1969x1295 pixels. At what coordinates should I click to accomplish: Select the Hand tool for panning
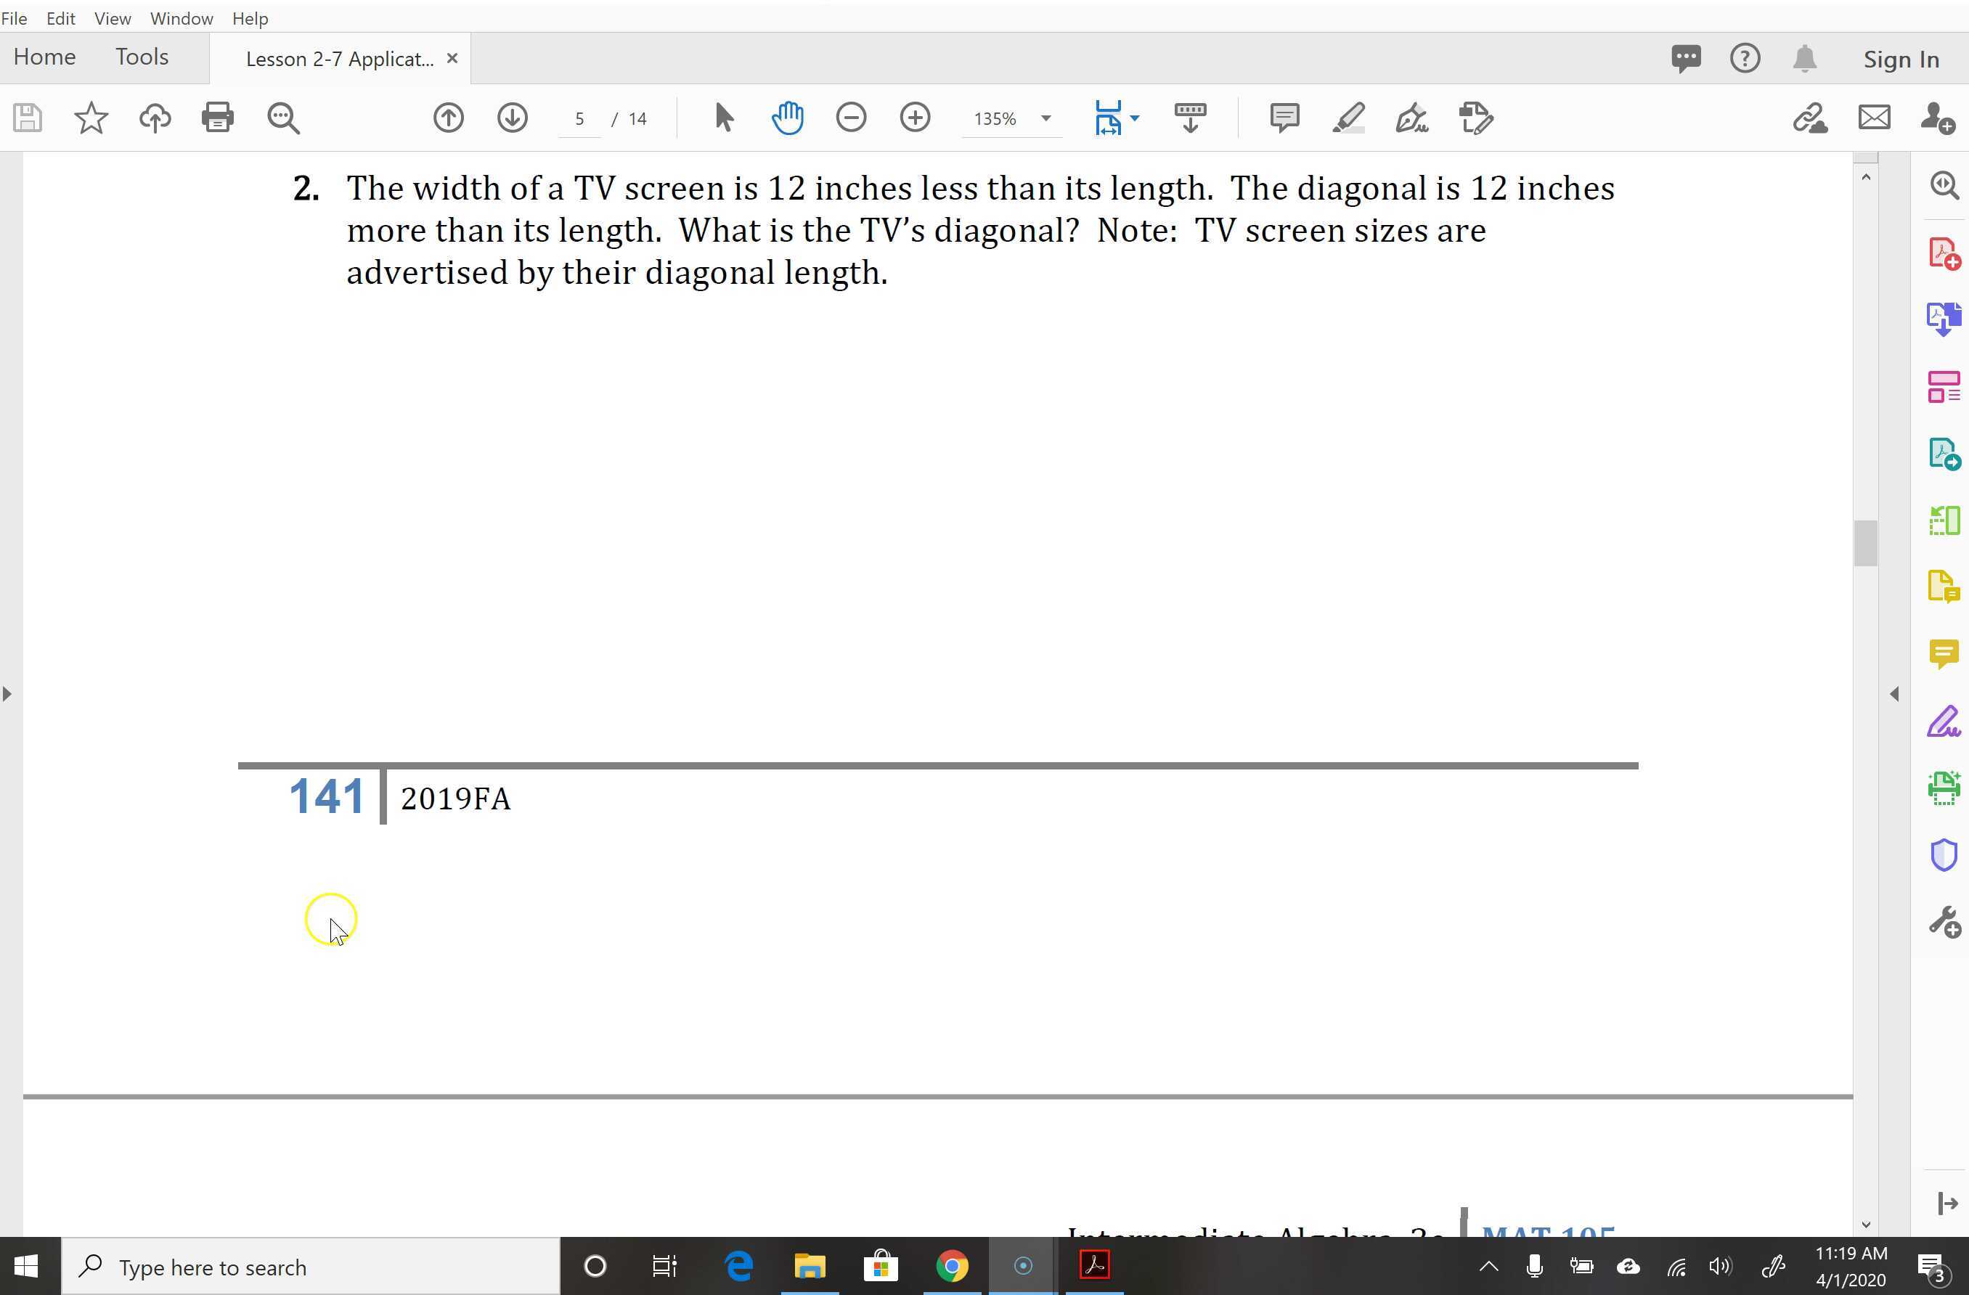tap(787, 118)
